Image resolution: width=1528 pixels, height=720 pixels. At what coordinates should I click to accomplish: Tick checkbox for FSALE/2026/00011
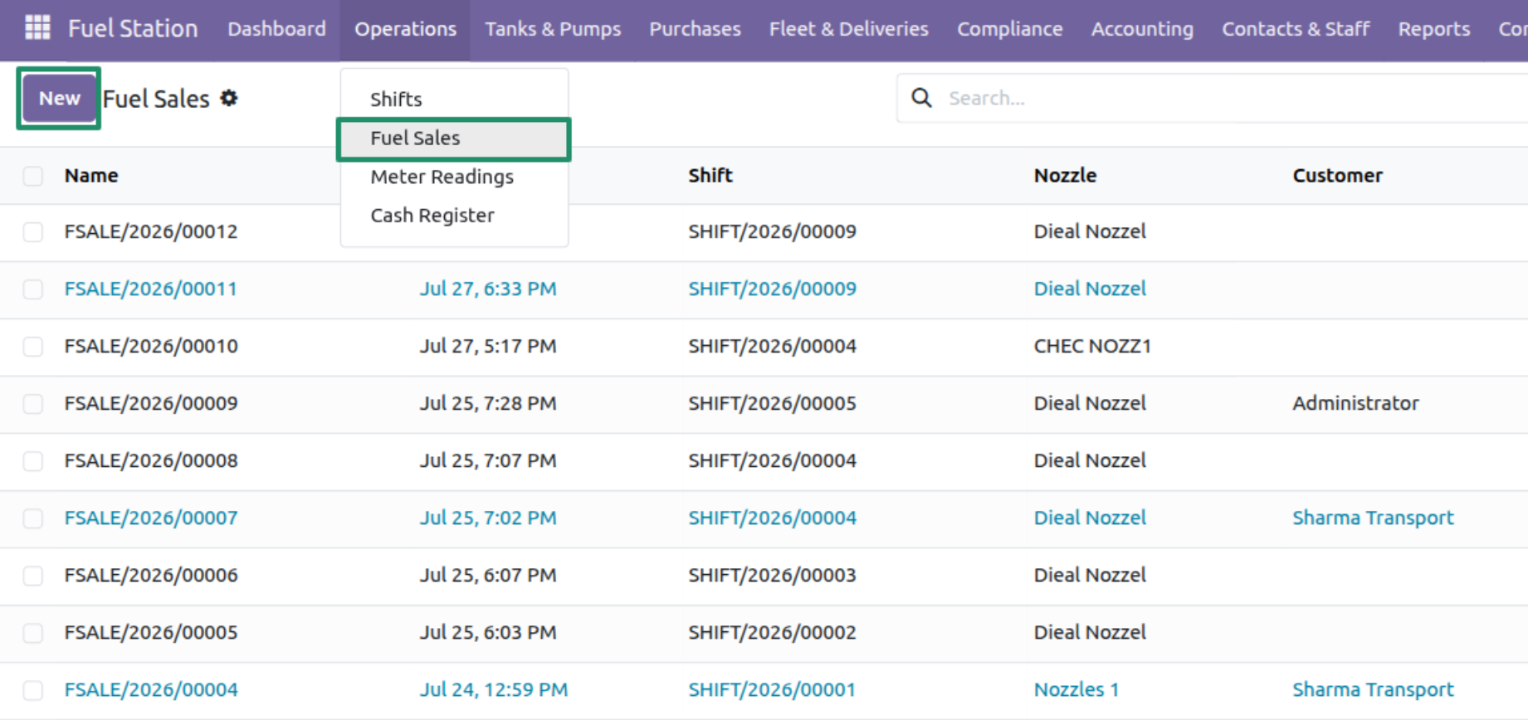pos(33,289)
